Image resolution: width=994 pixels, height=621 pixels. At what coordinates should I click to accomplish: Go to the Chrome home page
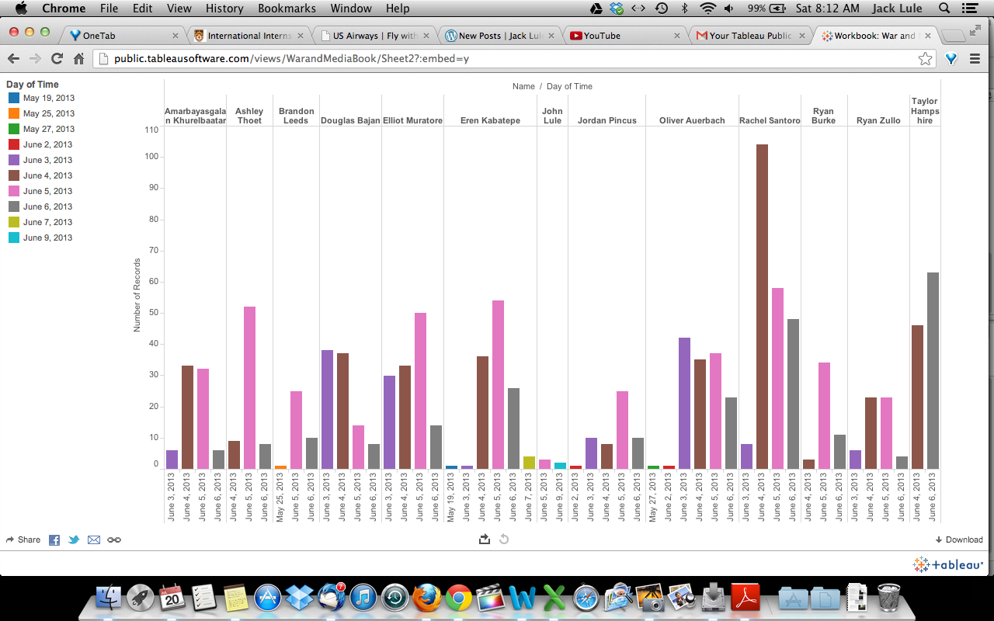[78, 59]
